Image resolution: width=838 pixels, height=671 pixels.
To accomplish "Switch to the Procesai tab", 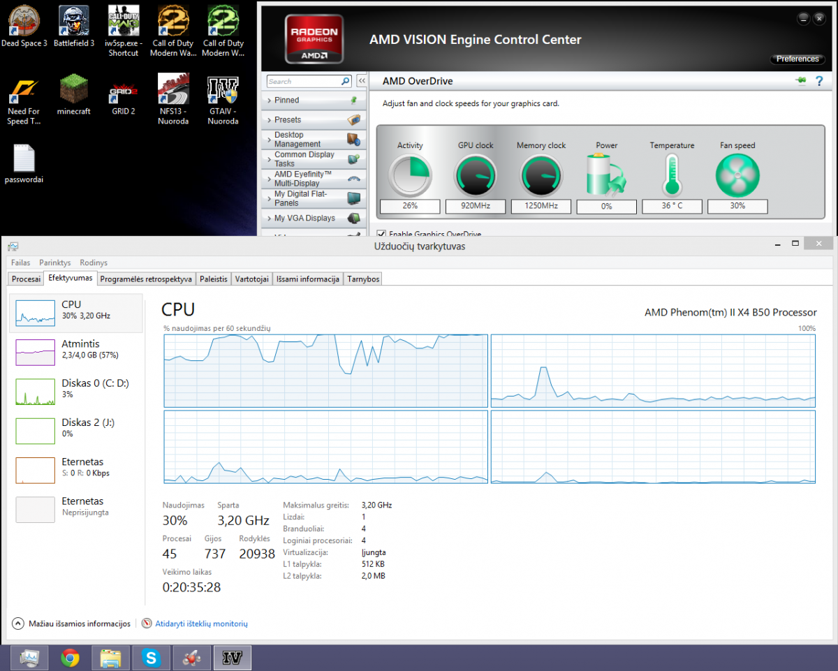I will tap(27, 279).
